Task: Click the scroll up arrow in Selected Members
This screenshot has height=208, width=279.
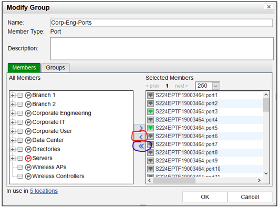Action: pos(266,95)
